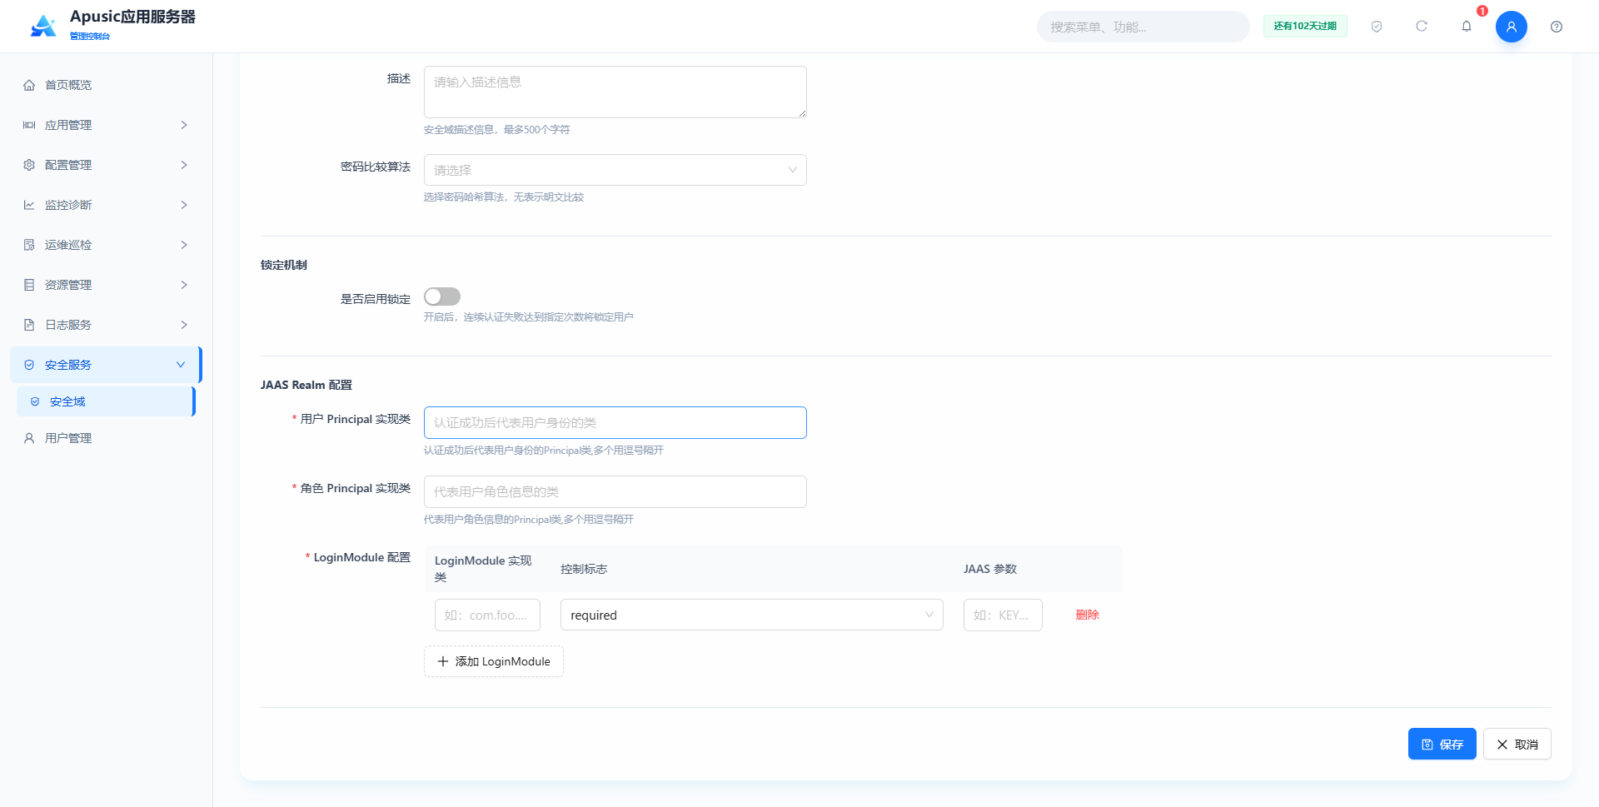Expand 配置管理 chevron

[x=184, y=165]
